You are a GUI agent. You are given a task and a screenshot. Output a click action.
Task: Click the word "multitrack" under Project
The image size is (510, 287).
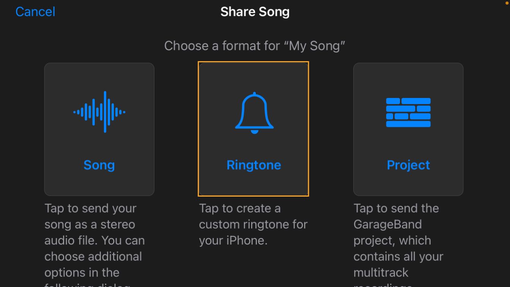pos(381,273)
